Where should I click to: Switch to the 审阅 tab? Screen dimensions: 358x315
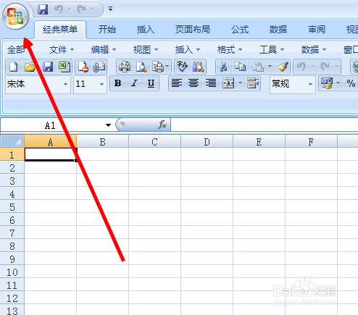[317, 30]
